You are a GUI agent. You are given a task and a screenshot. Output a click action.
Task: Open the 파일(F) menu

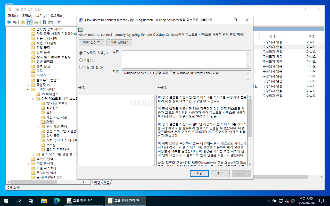pos(13,16)
